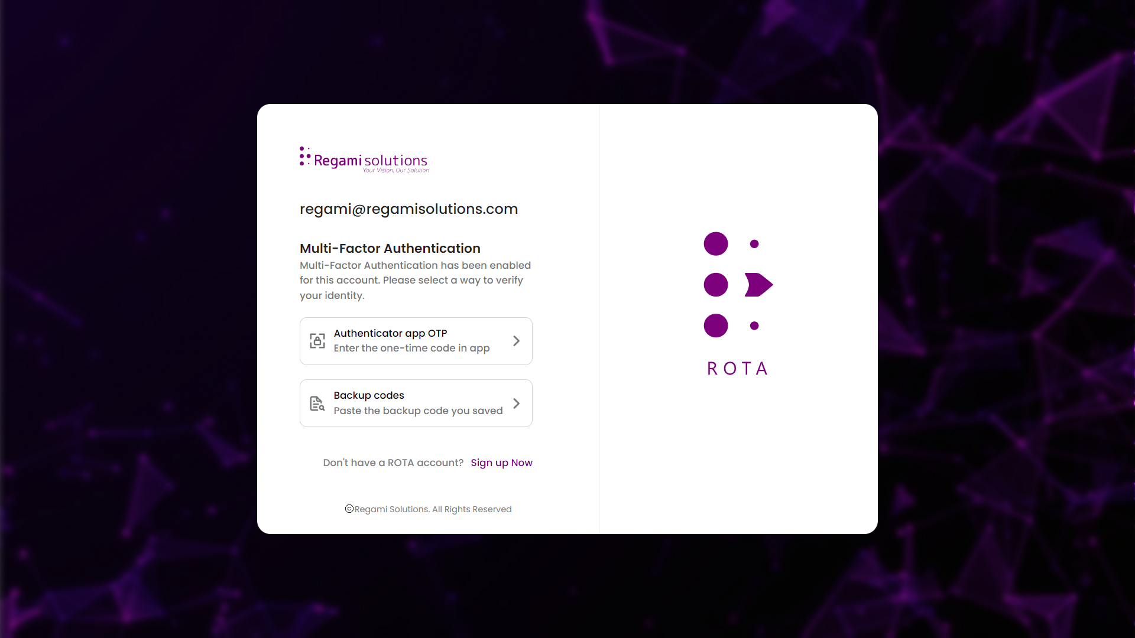Click the Regami solutions logo

(x=364, y=160)
